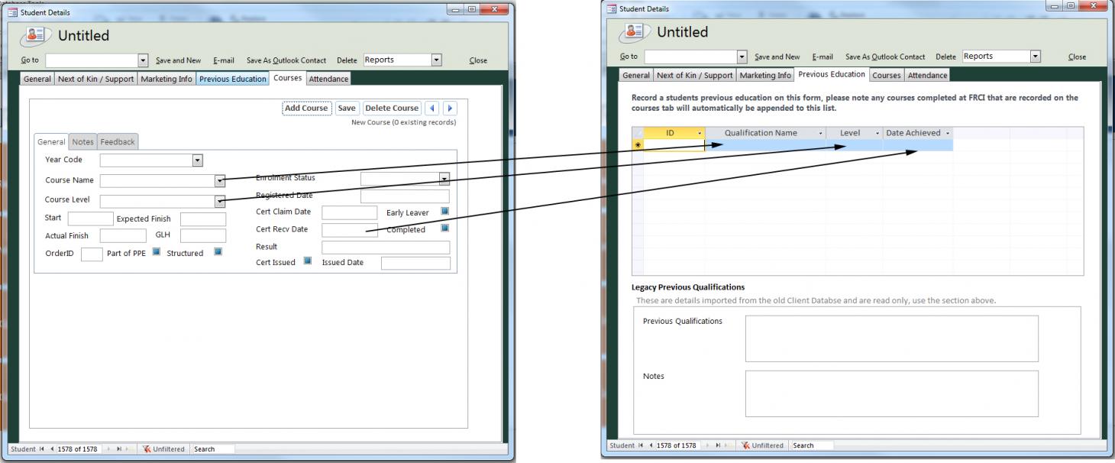Viewport: 1115px width, 463px height.
Task: Open the Attendance tab in left window
Action: tap(328, 79)
